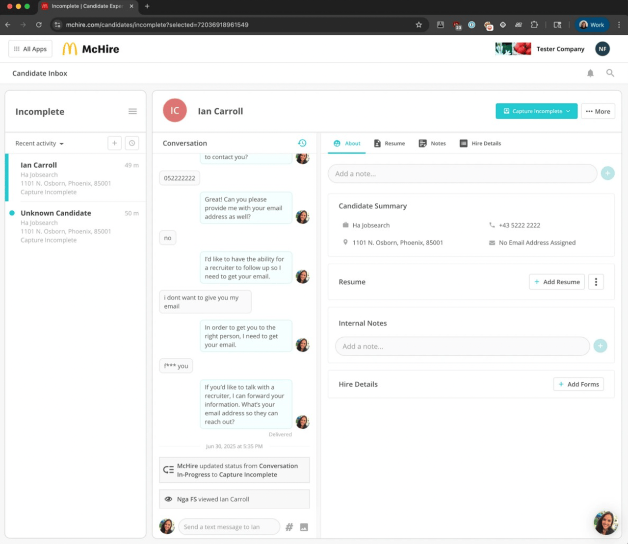Click the hashtag icon in message bar
The height and width of the screenshot is (544, 628).
pos(289,527)
